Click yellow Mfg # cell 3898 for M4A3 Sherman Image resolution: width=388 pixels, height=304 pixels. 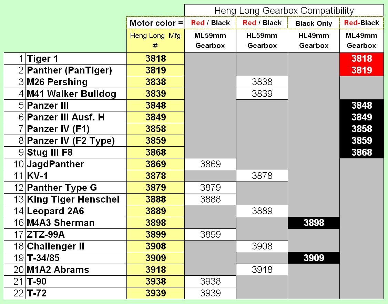[155, 223]
